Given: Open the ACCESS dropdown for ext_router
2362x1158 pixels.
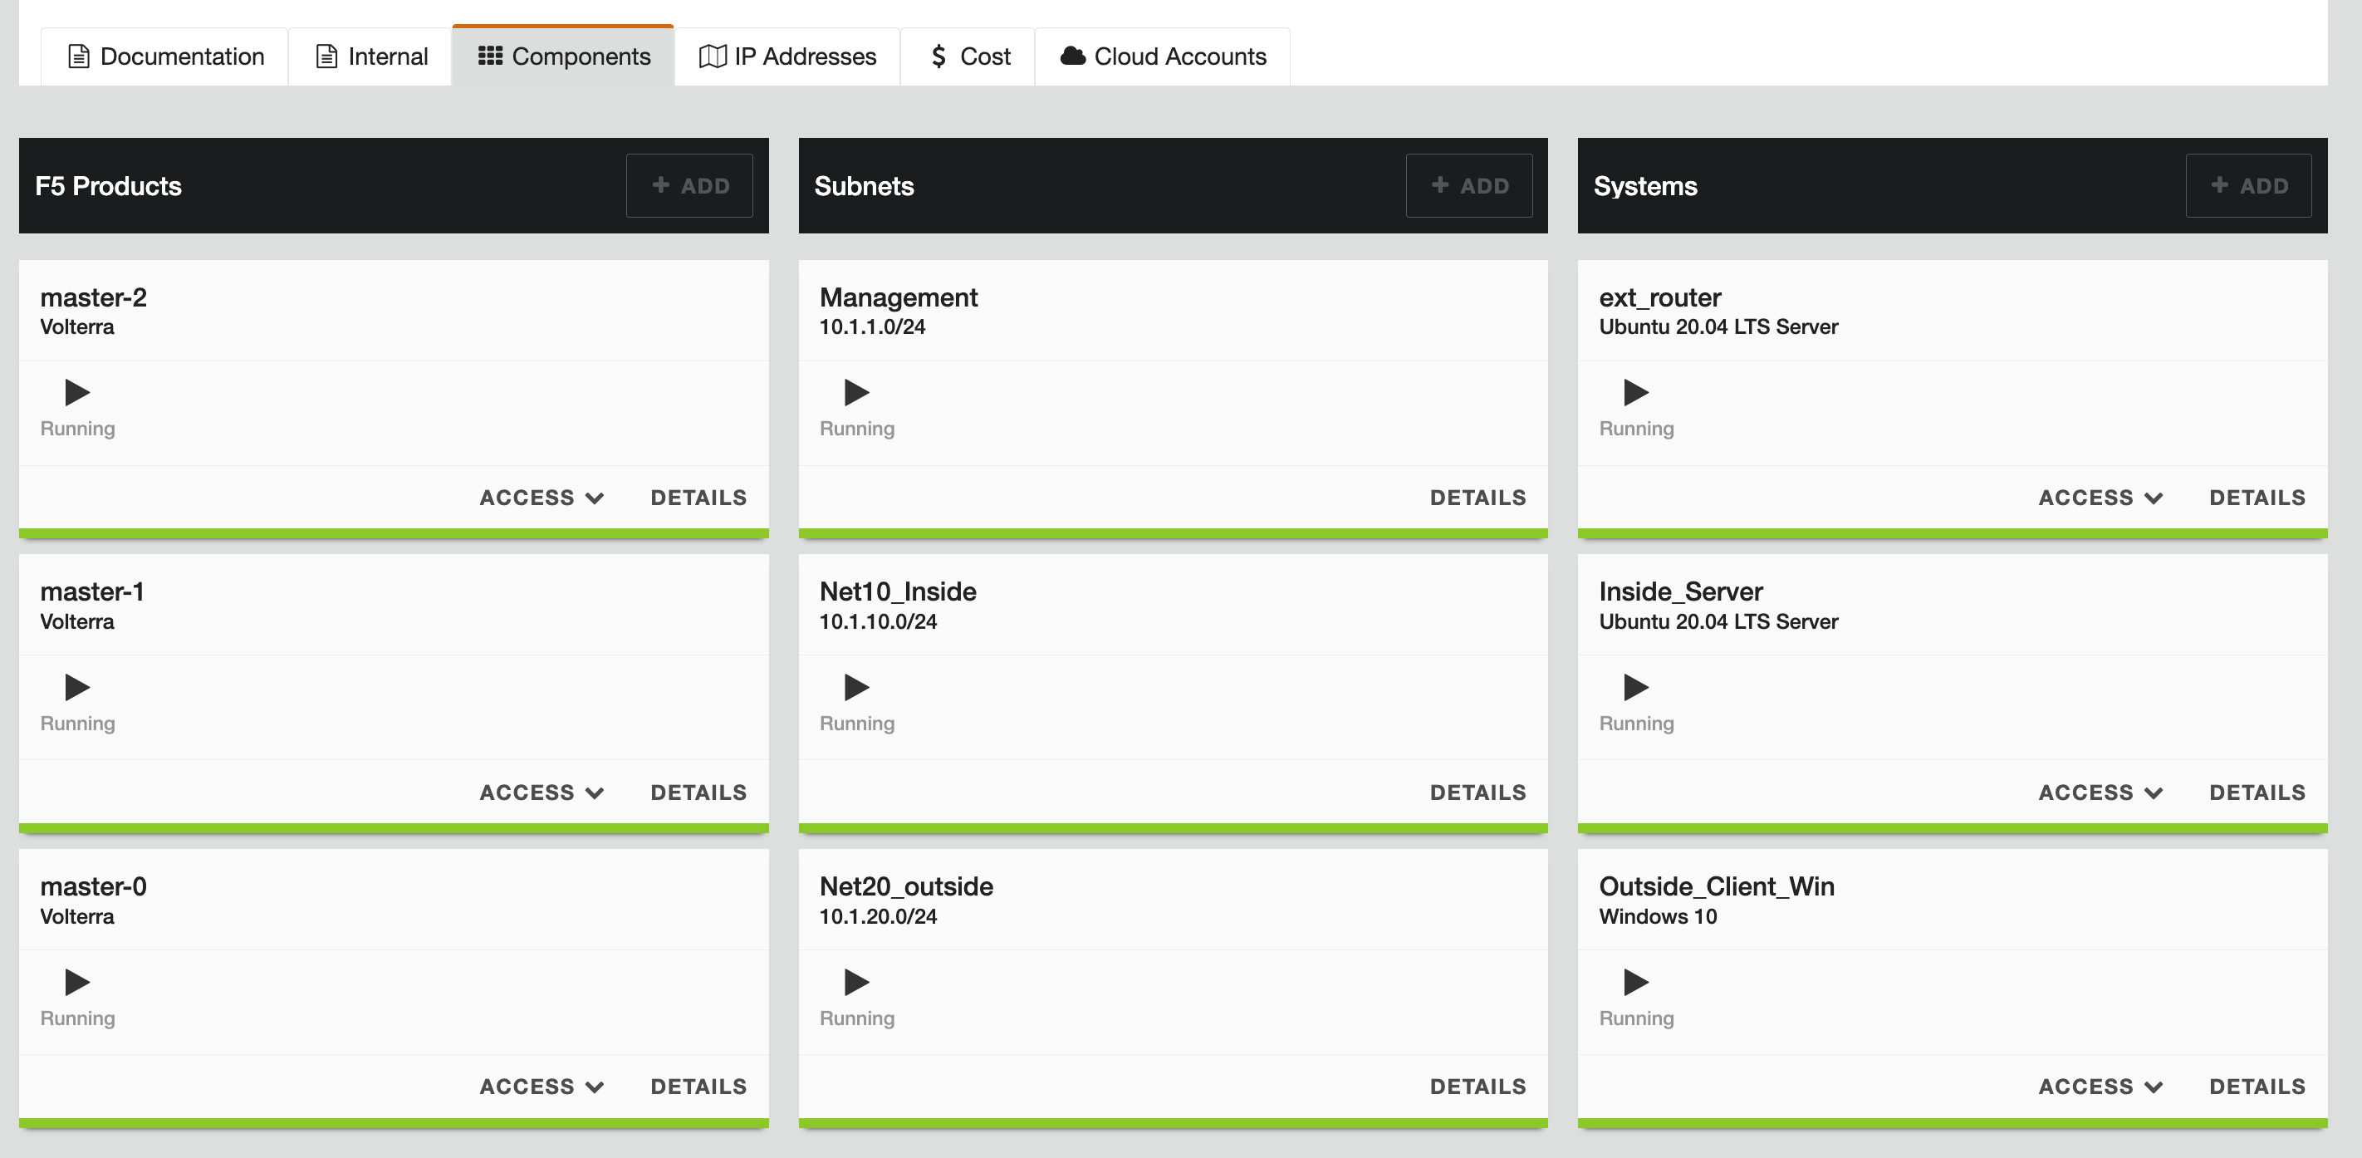Looking at the screenshot, I should pyautogui.click(x=2100, y=498).
